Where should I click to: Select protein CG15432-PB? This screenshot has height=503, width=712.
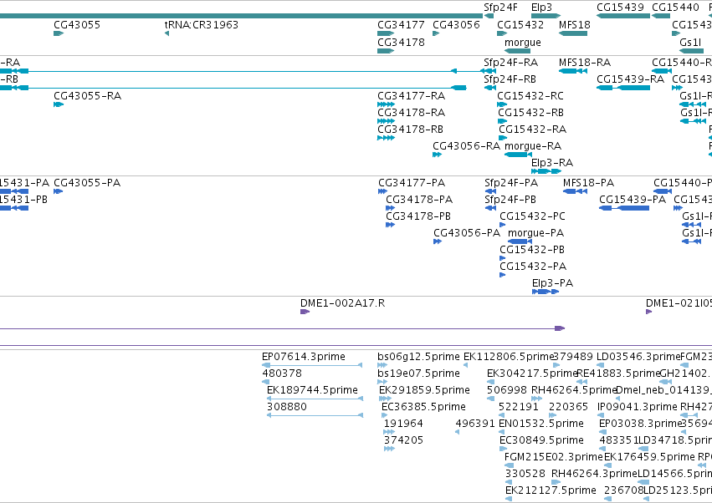tap(532, 250)
